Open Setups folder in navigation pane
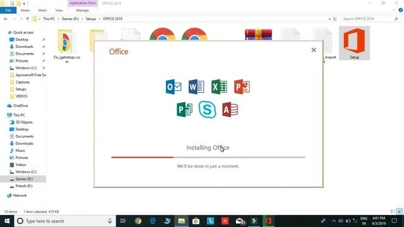404x227 pixels. tap(20, 89)
